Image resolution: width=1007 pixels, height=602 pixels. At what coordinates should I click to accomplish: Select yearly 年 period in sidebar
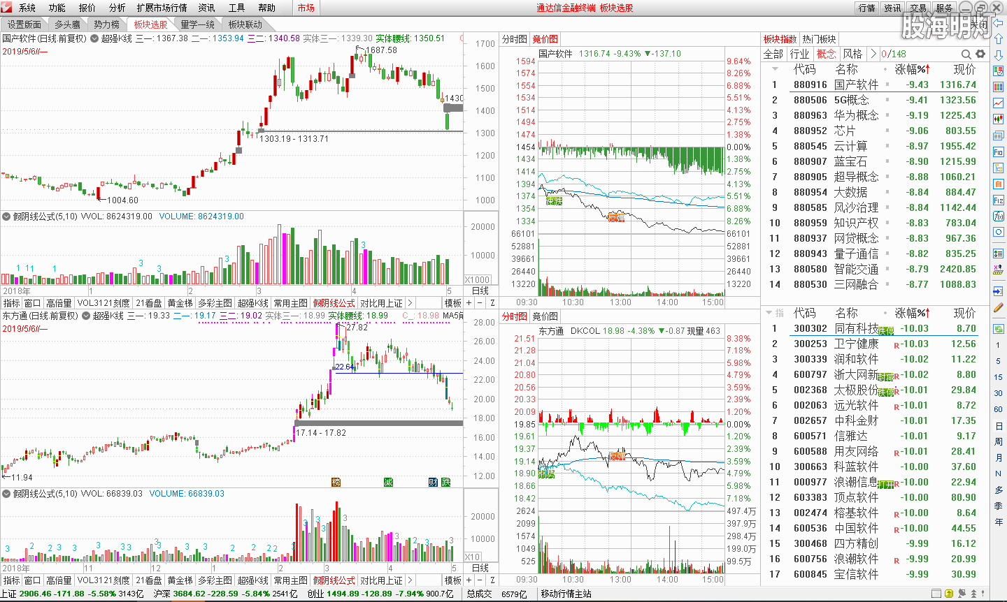[998, 522]
